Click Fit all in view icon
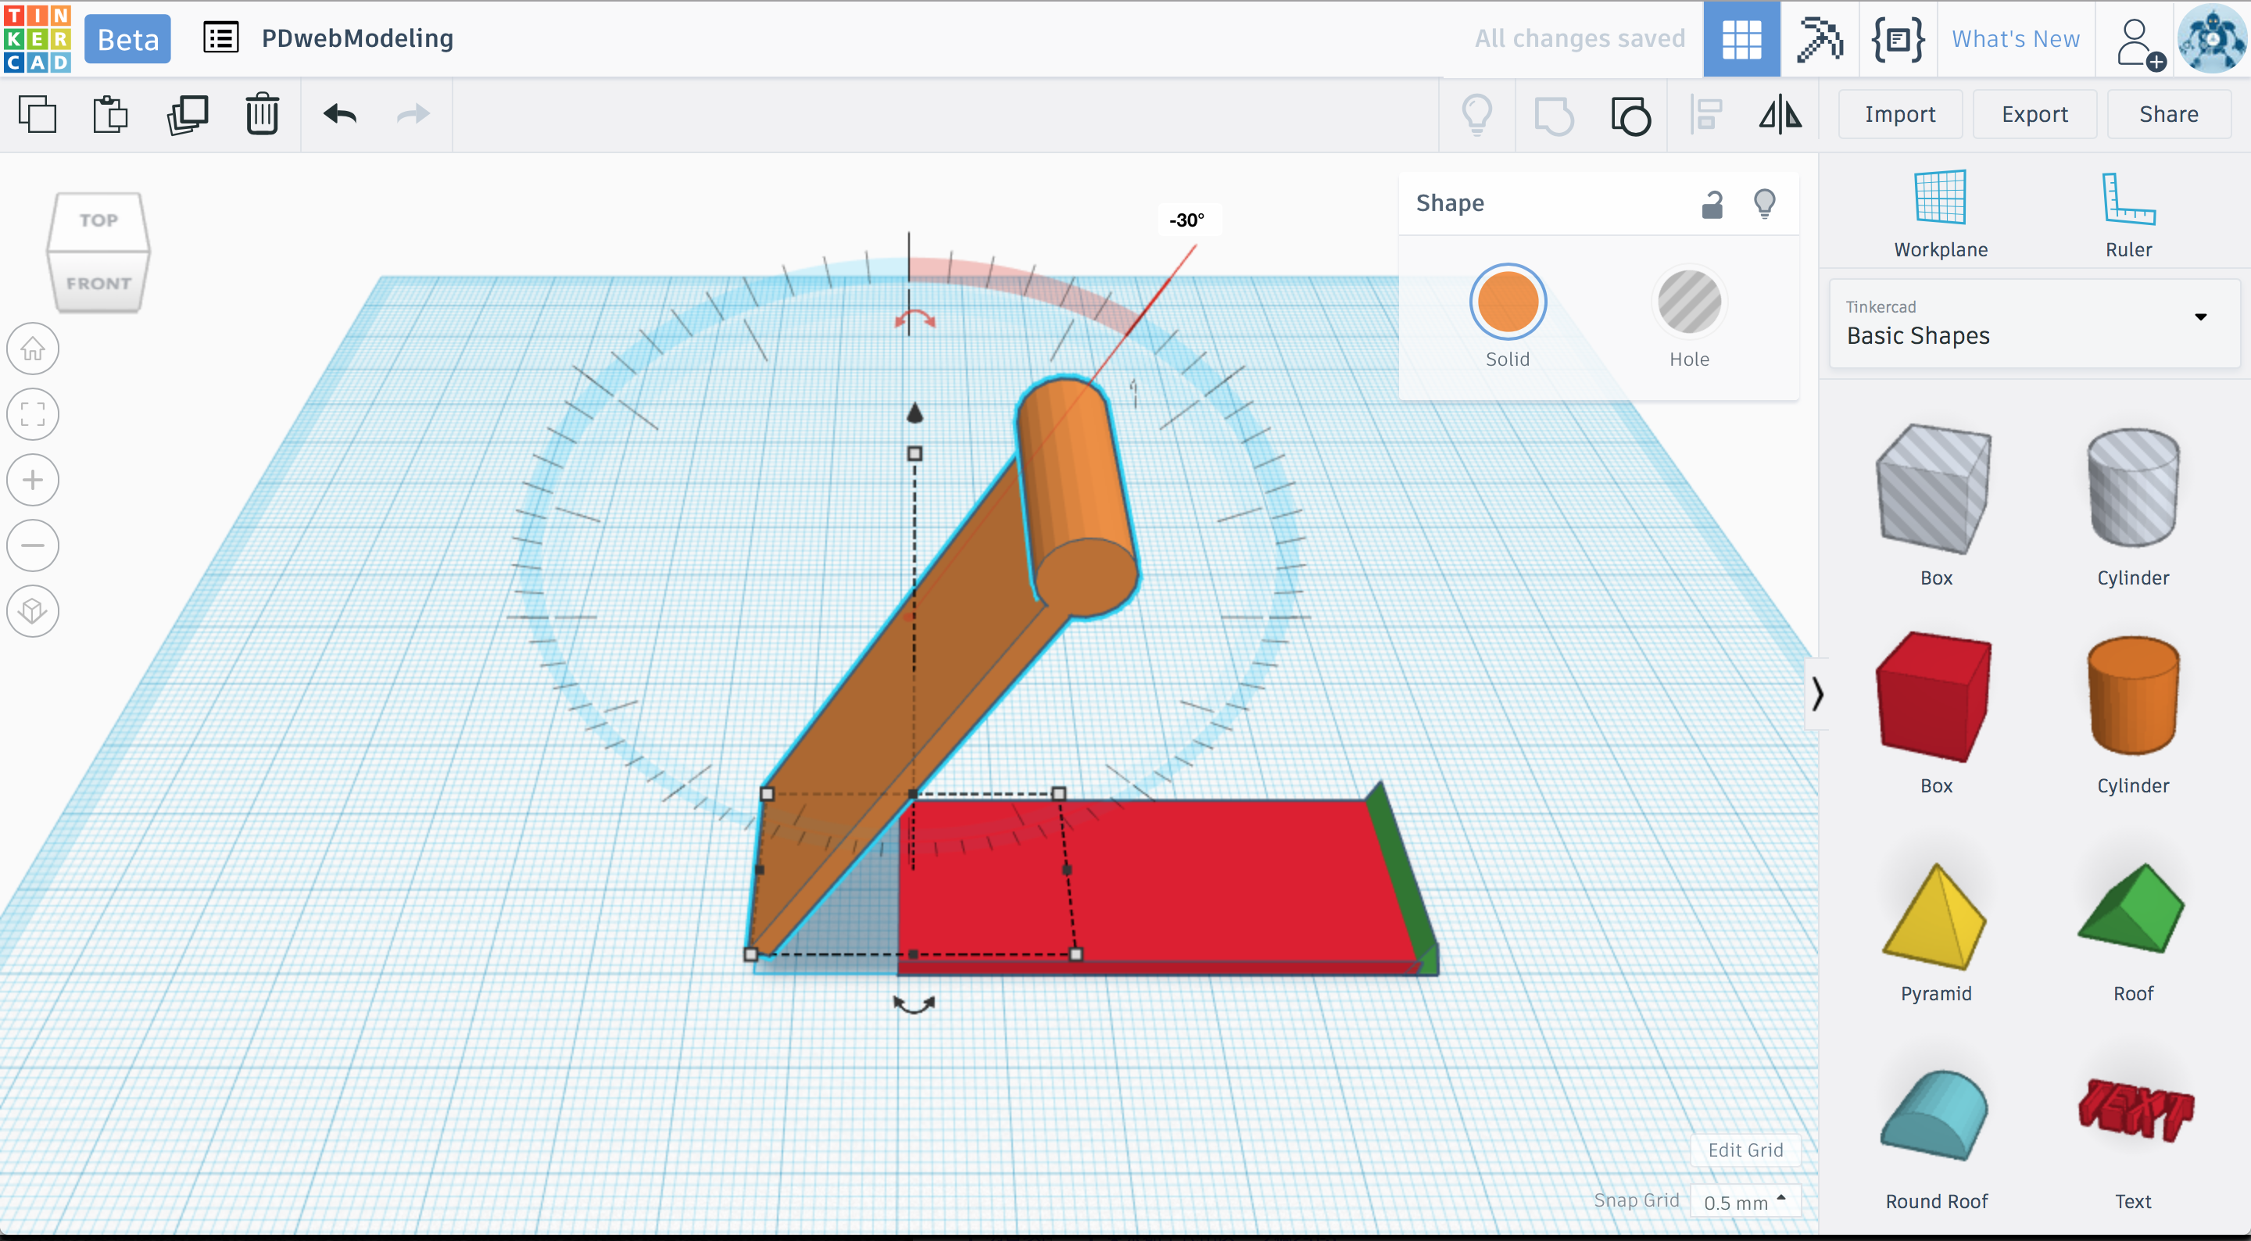This screenshot has height=1241, width=2251. click(x=33, y=414)
